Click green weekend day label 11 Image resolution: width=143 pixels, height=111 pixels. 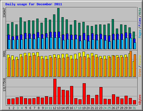[50, 108]
